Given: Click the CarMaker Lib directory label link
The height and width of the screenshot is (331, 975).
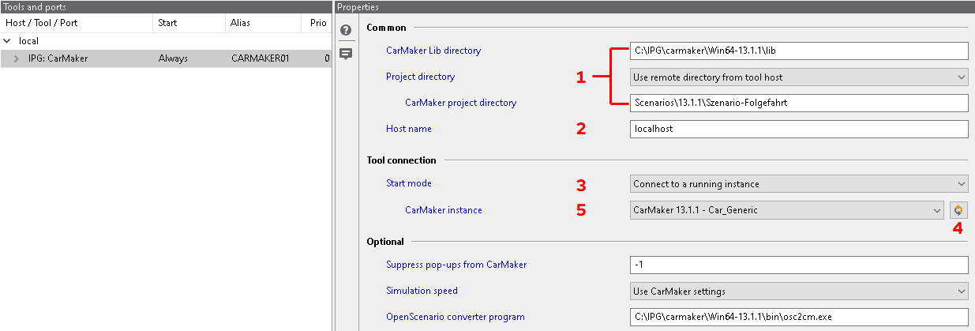Looking at the screenshot, I should (433, 51).
